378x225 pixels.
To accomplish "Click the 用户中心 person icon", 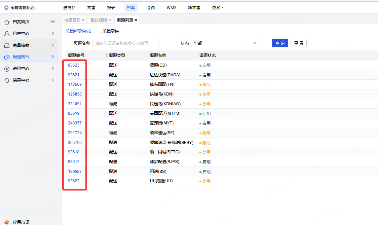I will (7, 34).
